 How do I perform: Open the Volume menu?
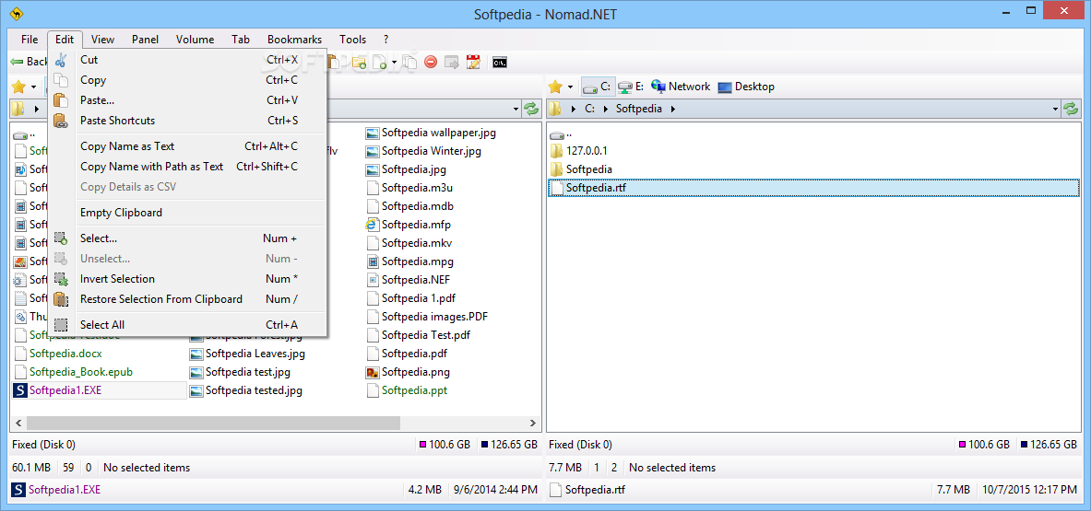pos(195,40)
